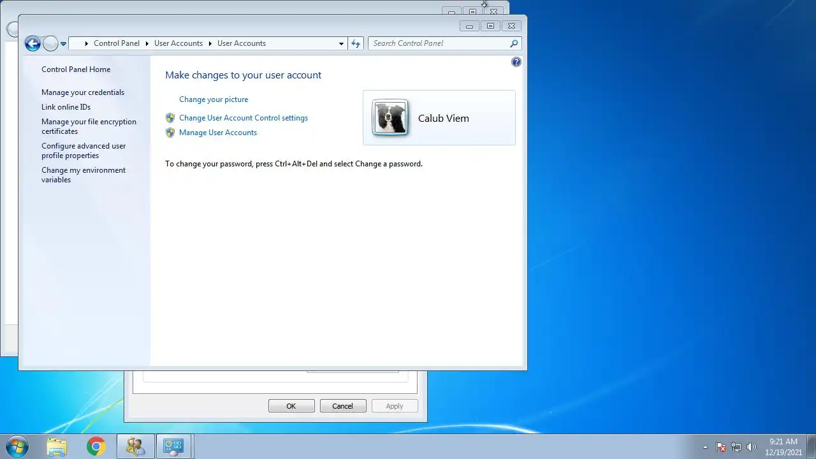Show hidden system tray icons
This screenshot has height=459, width=816.
coord(705,447)
